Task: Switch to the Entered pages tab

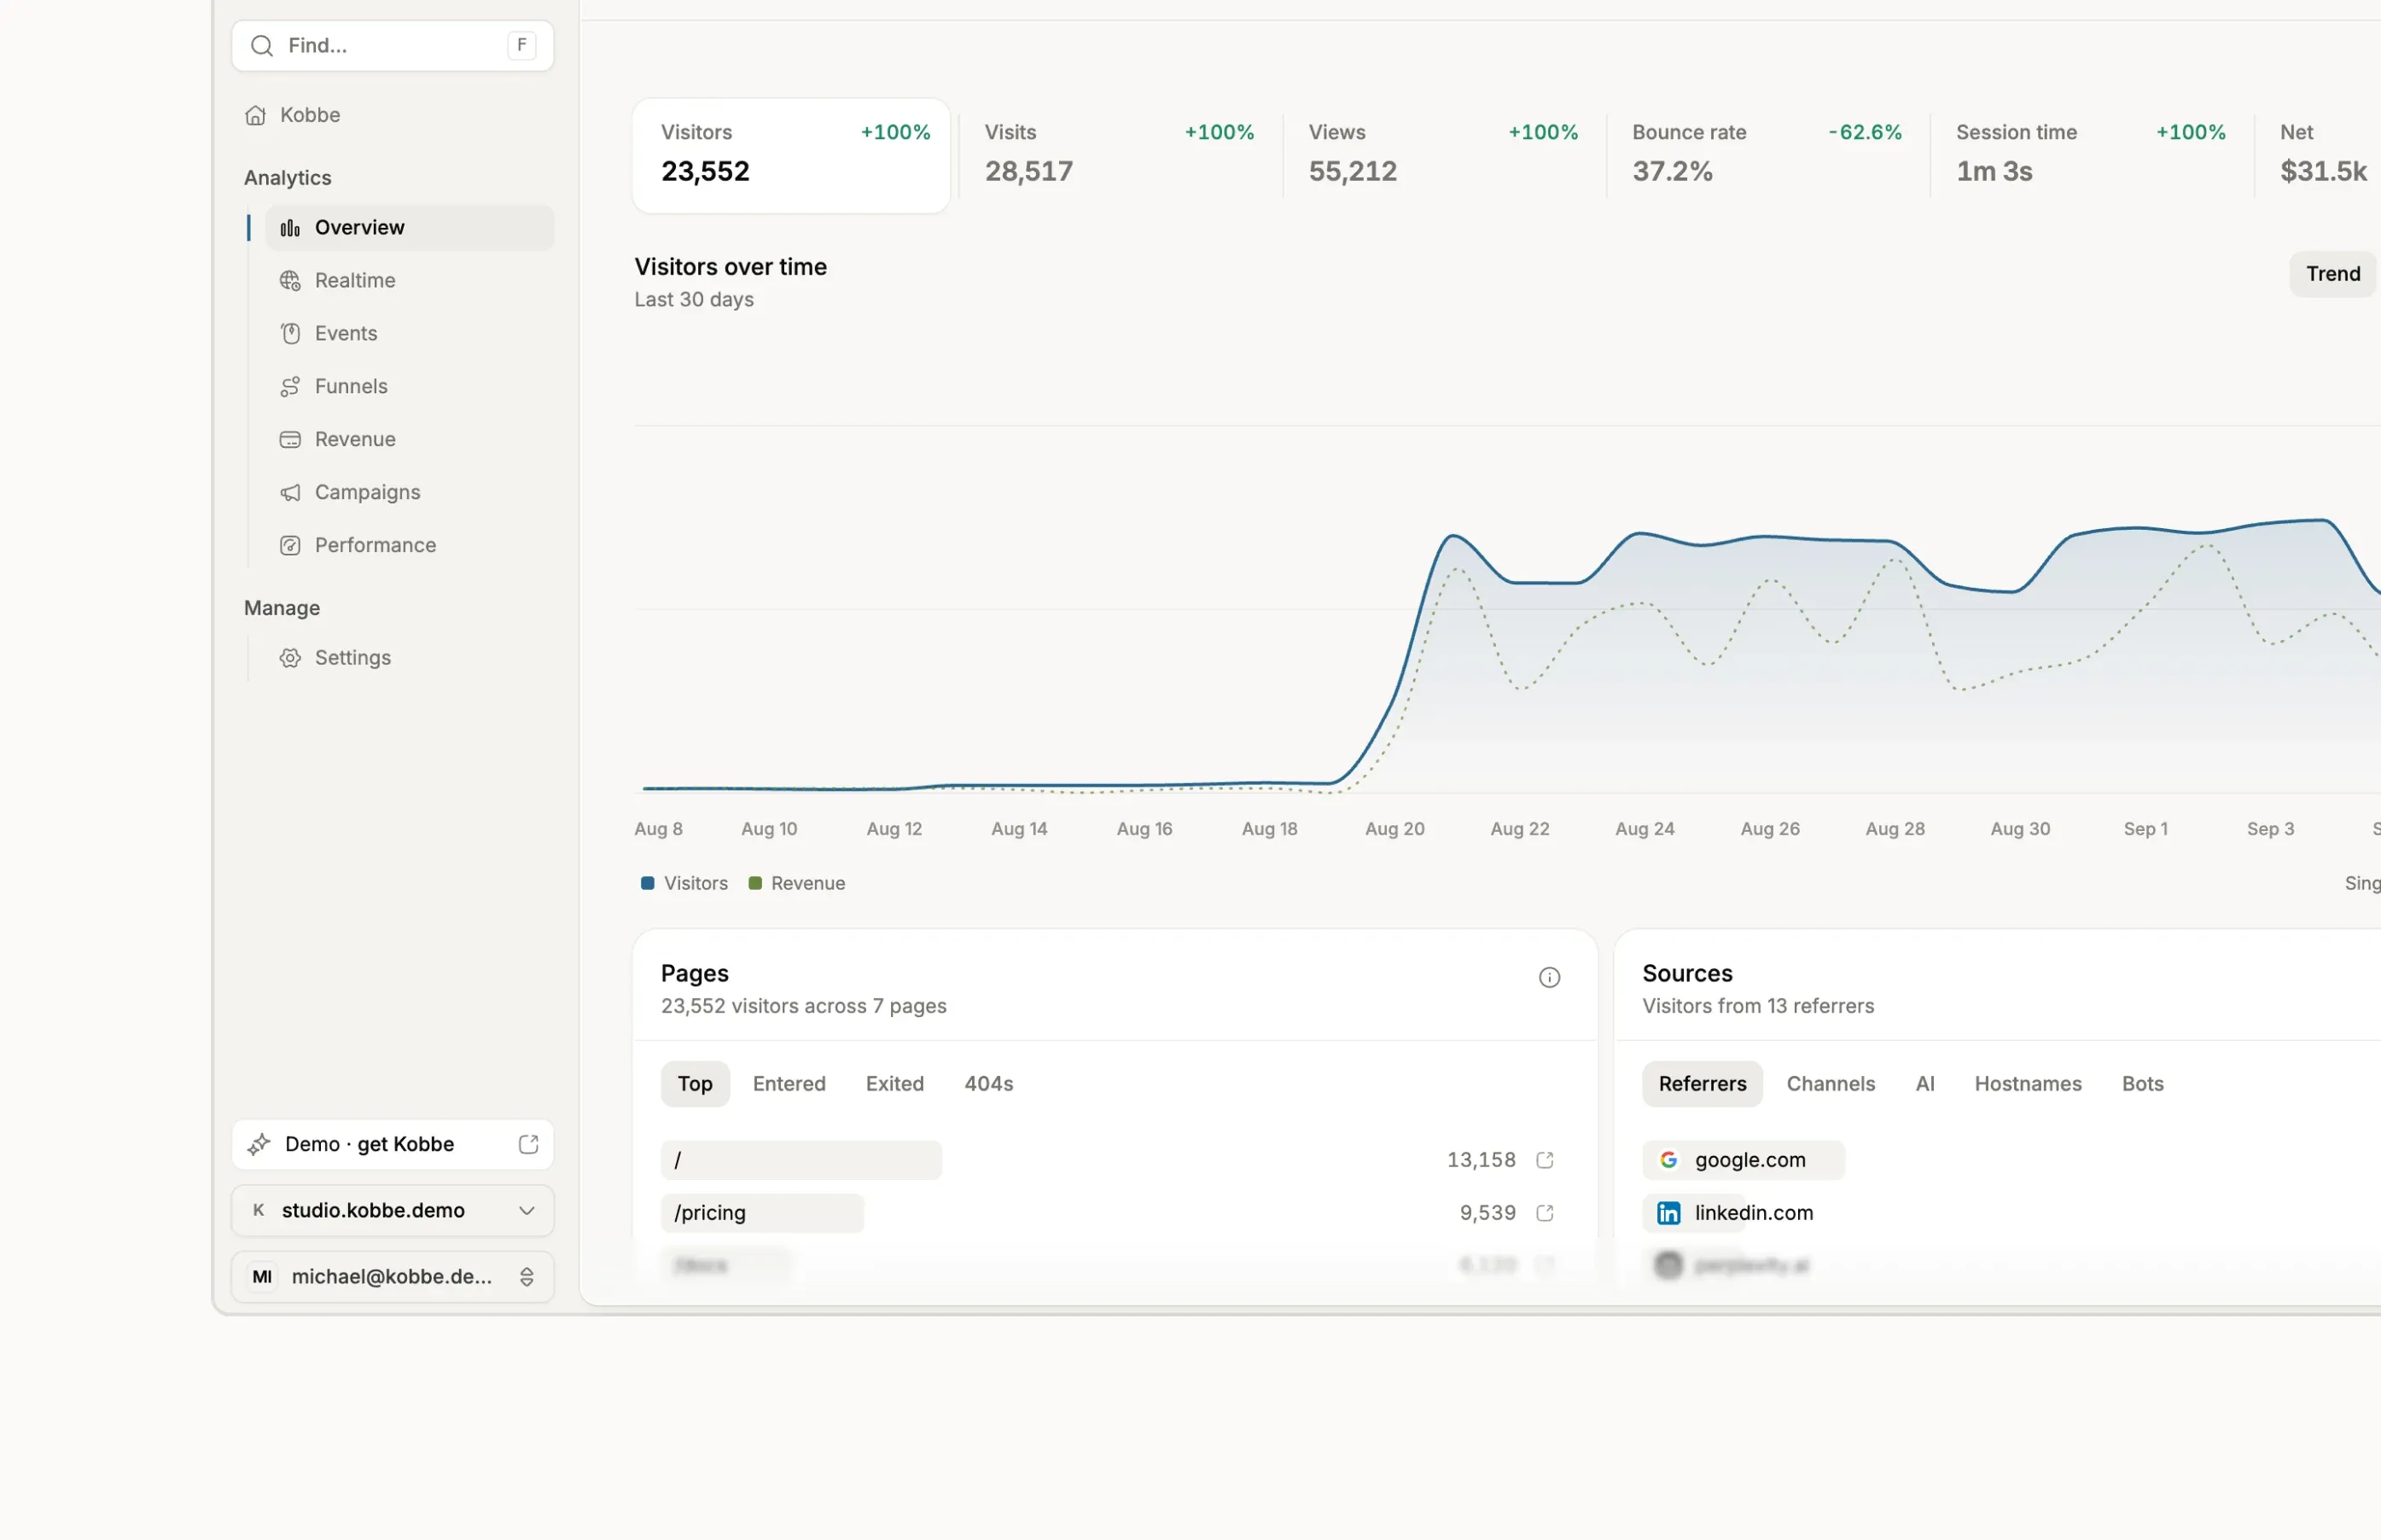Action: (789, 1084)
